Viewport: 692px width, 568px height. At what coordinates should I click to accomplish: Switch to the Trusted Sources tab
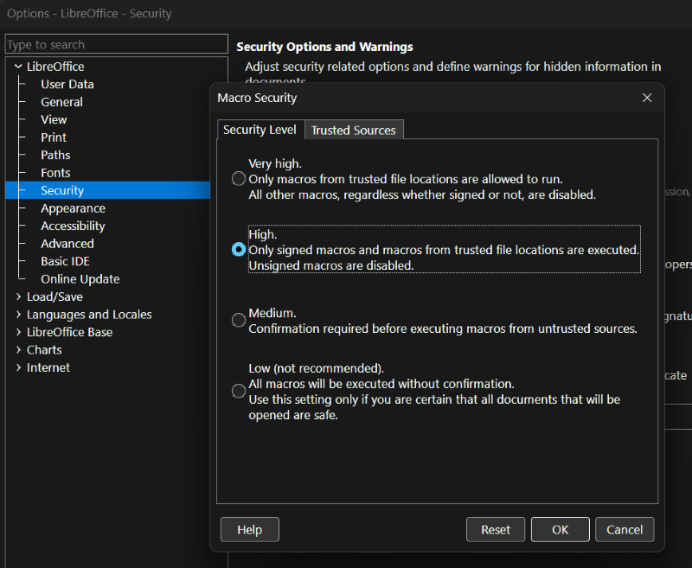click(x=354, y=130)
